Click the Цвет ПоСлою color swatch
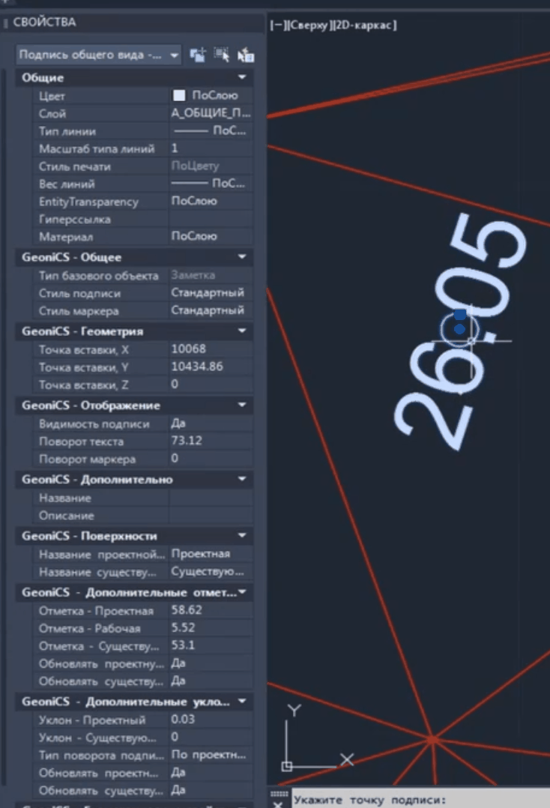The width and height of the screenshot is (550, 808). click(x=179, y=96)
